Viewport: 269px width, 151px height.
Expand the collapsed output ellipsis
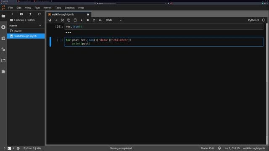(x=68, y=33)
